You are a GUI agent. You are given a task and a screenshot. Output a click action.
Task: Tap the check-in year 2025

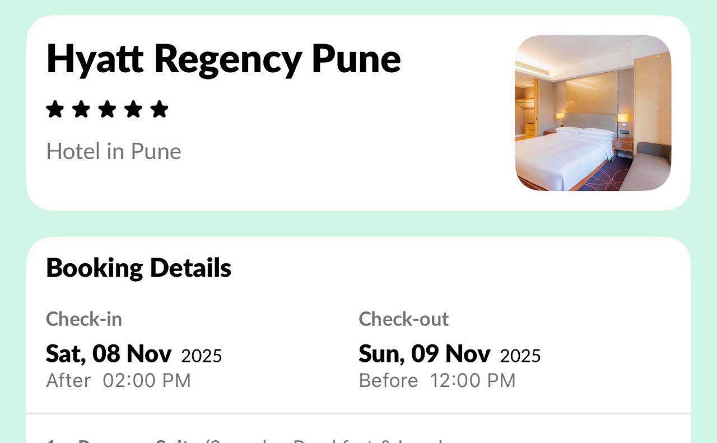point(202,356)
